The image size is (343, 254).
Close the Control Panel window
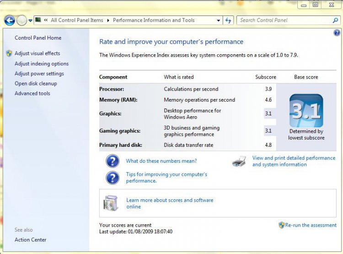(x=331, y=5)
